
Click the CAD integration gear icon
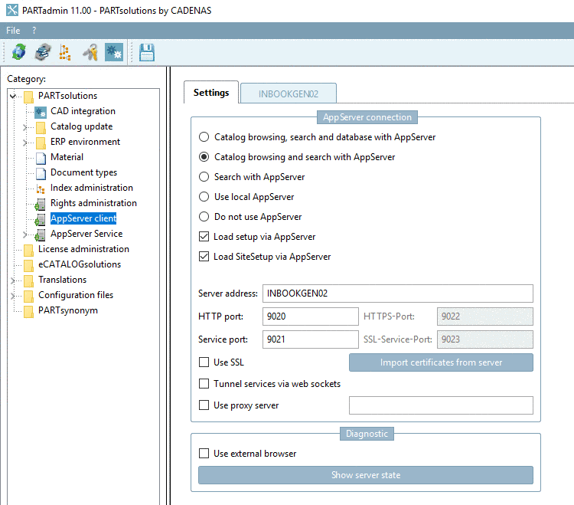[41, 112]
